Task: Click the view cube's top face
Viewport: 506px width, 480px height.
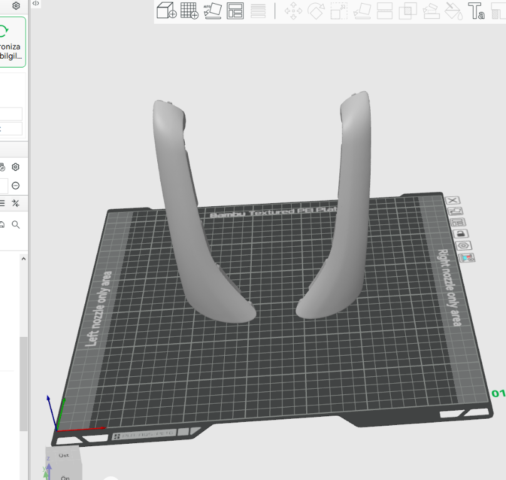Action: (63, 456)
